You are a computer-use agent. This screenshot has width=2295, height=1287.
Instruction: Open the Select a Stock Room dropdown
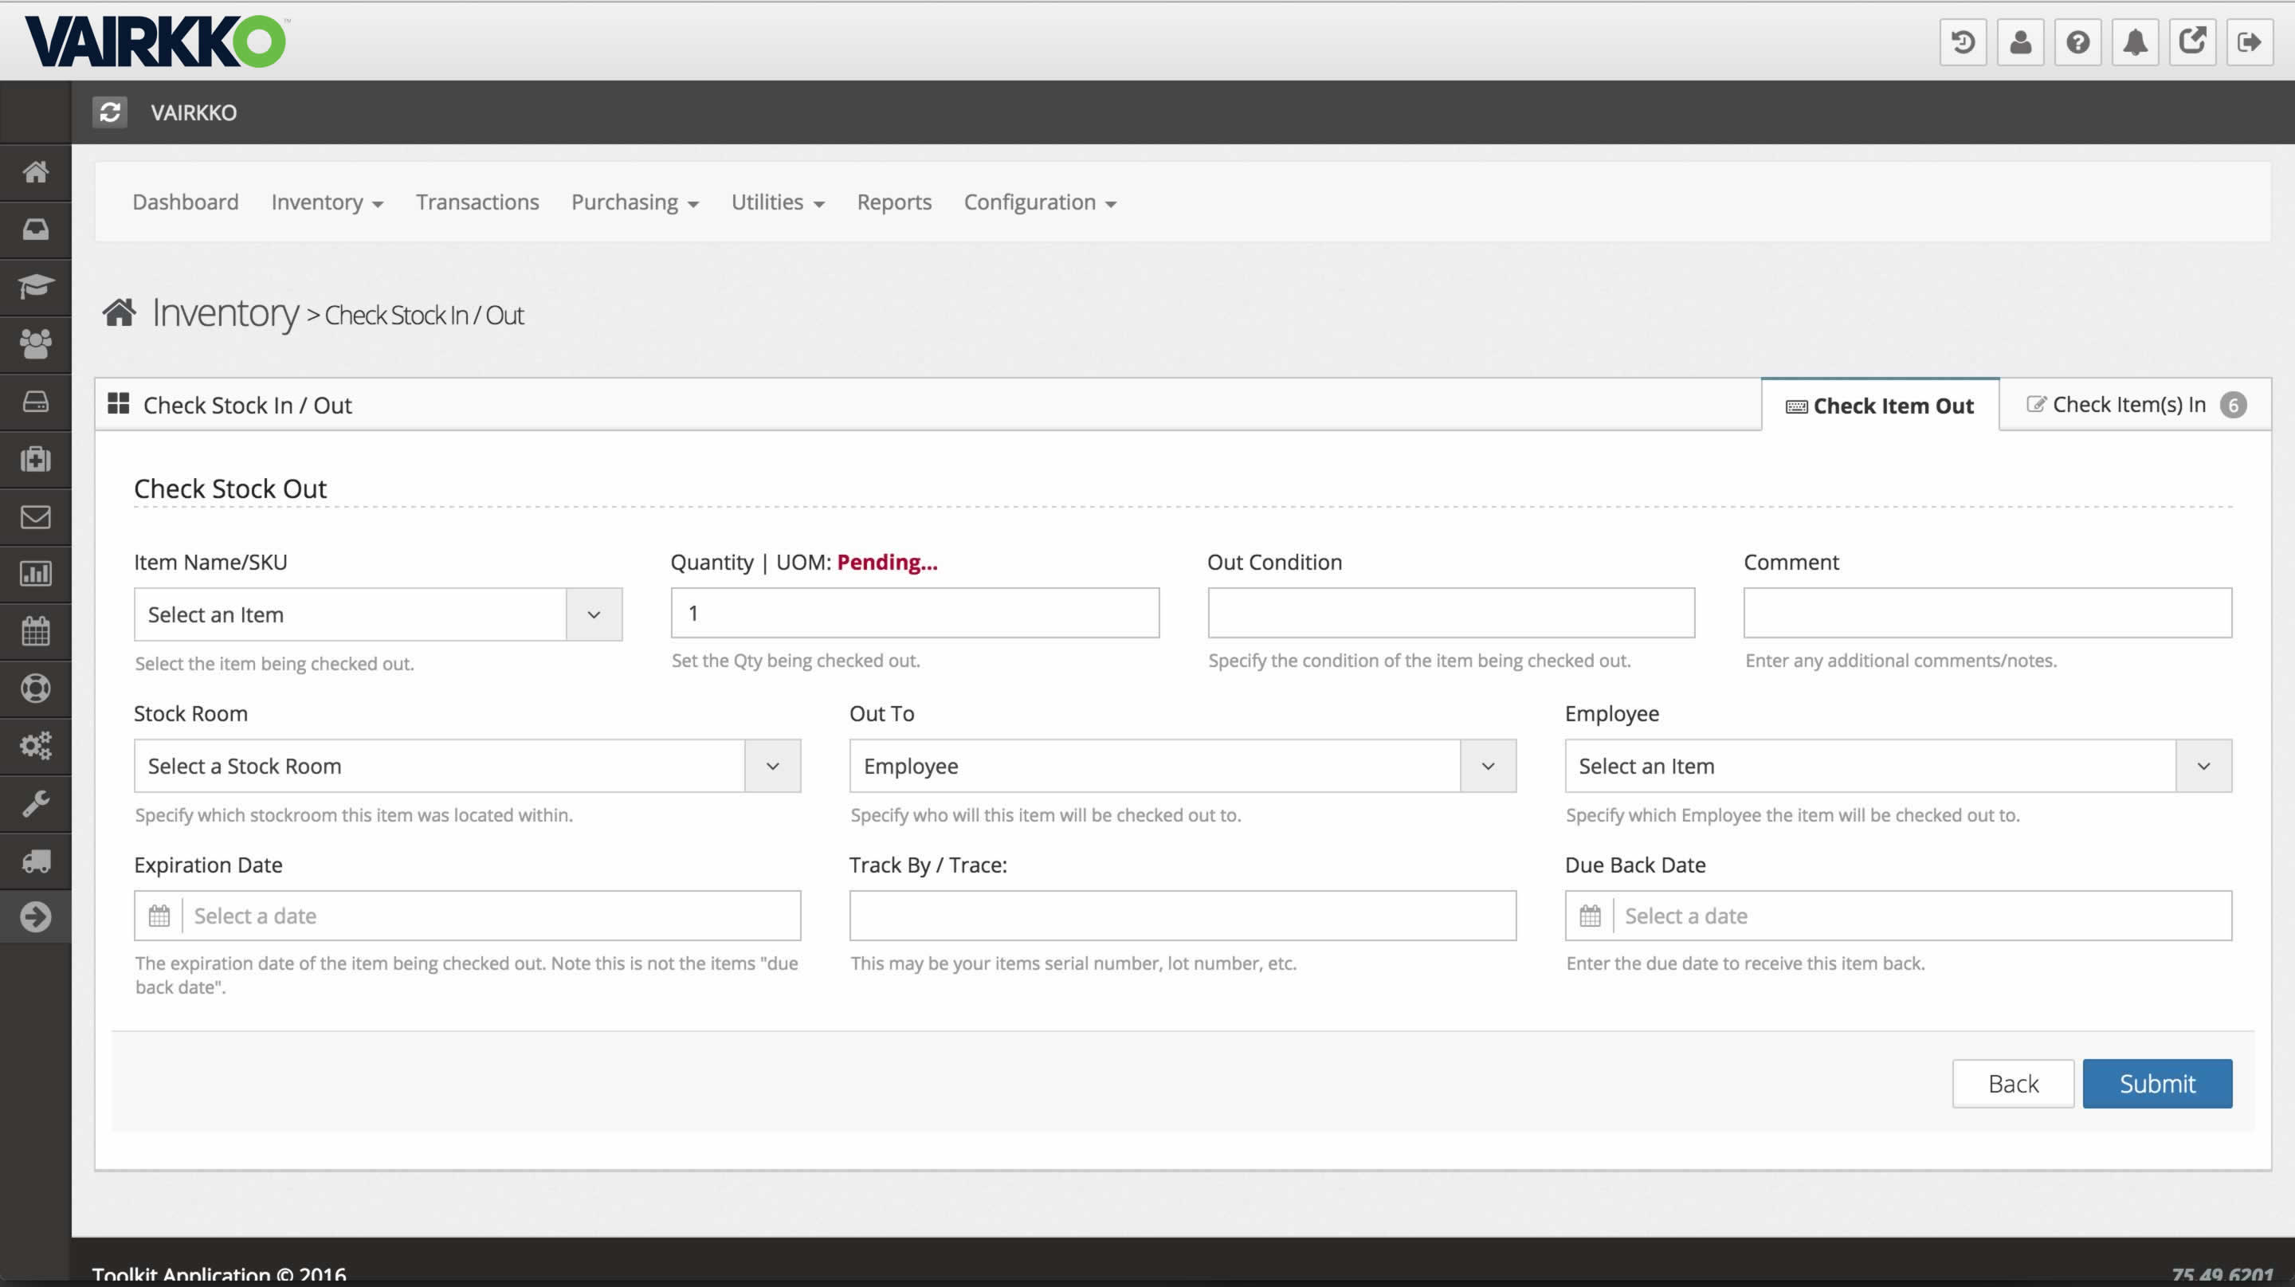[x=467, y=766]
